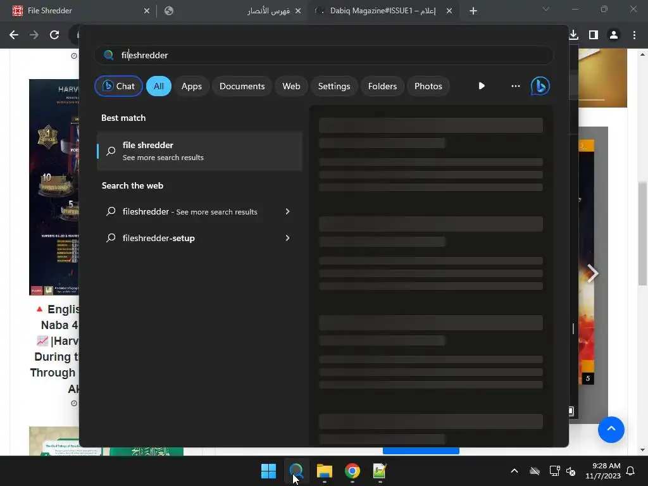Screen dimensions: 648x486
Task: Open the Chrome downloads icon
Action: point(573,35)
